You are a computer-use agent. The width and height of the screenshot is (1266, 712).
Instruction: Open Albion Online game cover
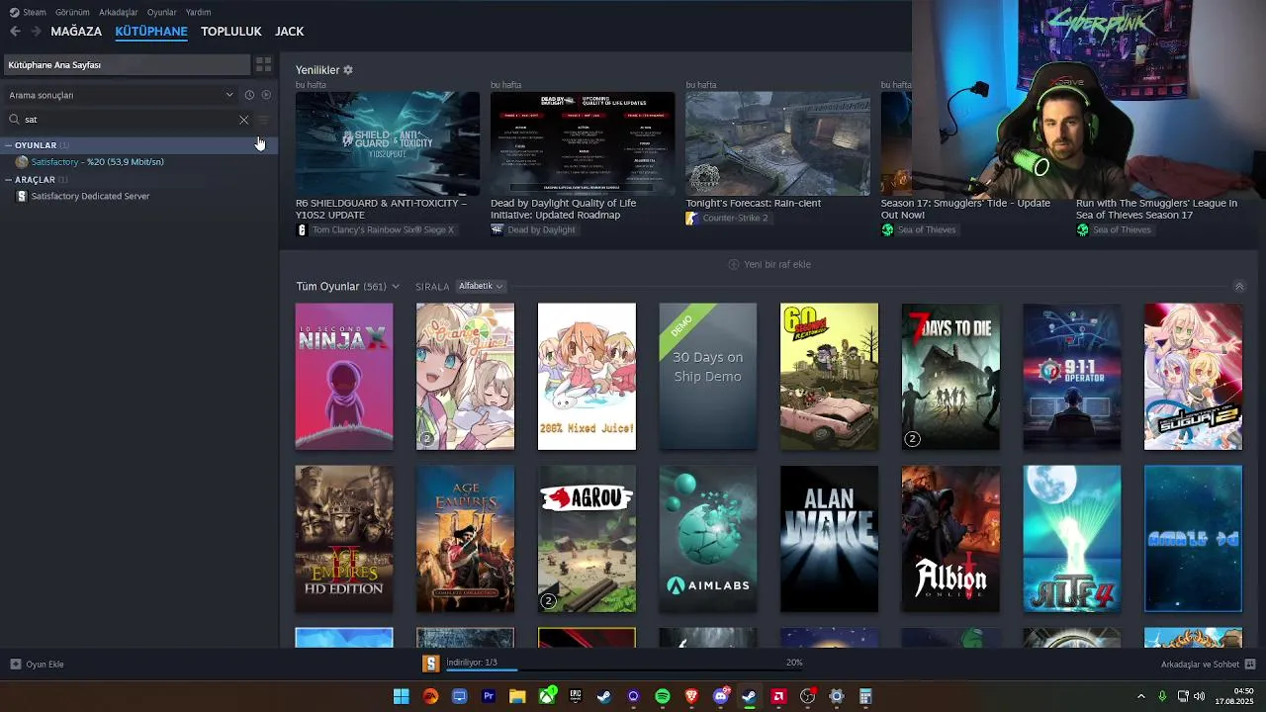[950, 539]
